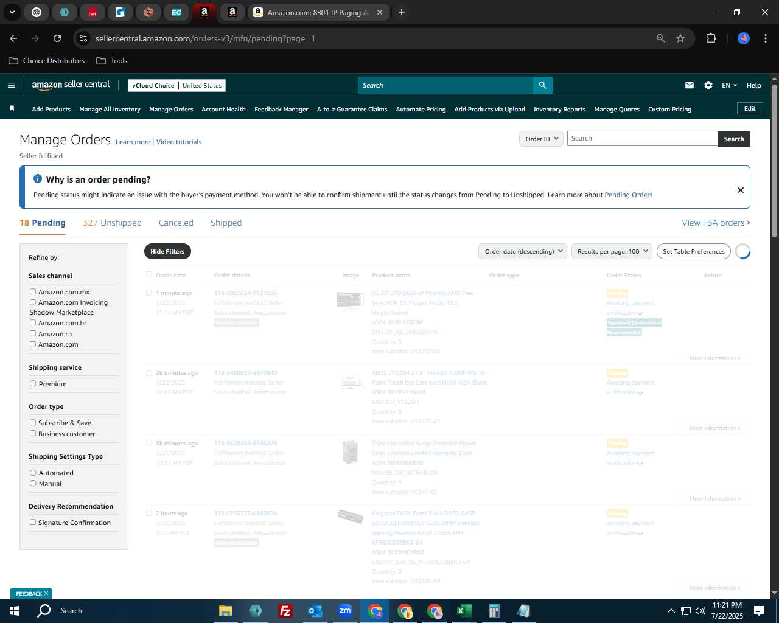Go back with the browser back arrow
The width and height of the screenshot is (779, 623).
[13, 38]
